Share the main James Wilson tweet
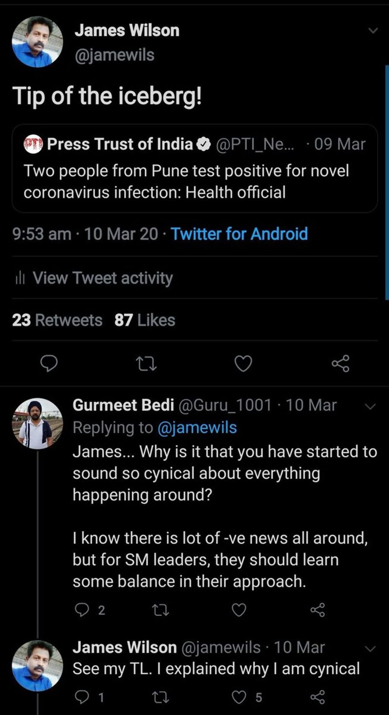Viewport: 389px width, 715px height. click(x=340, y=363)
